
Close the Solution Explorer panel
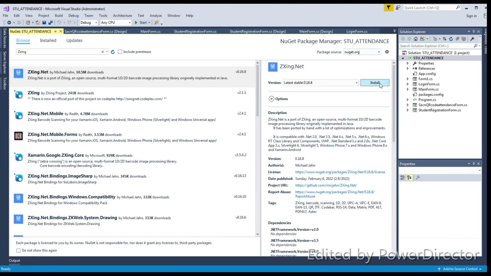tap(478, 31)
